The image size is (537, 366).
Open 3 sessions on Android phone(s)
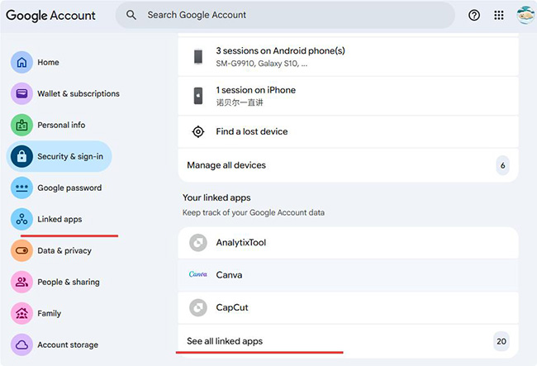[x=348, y=57]
